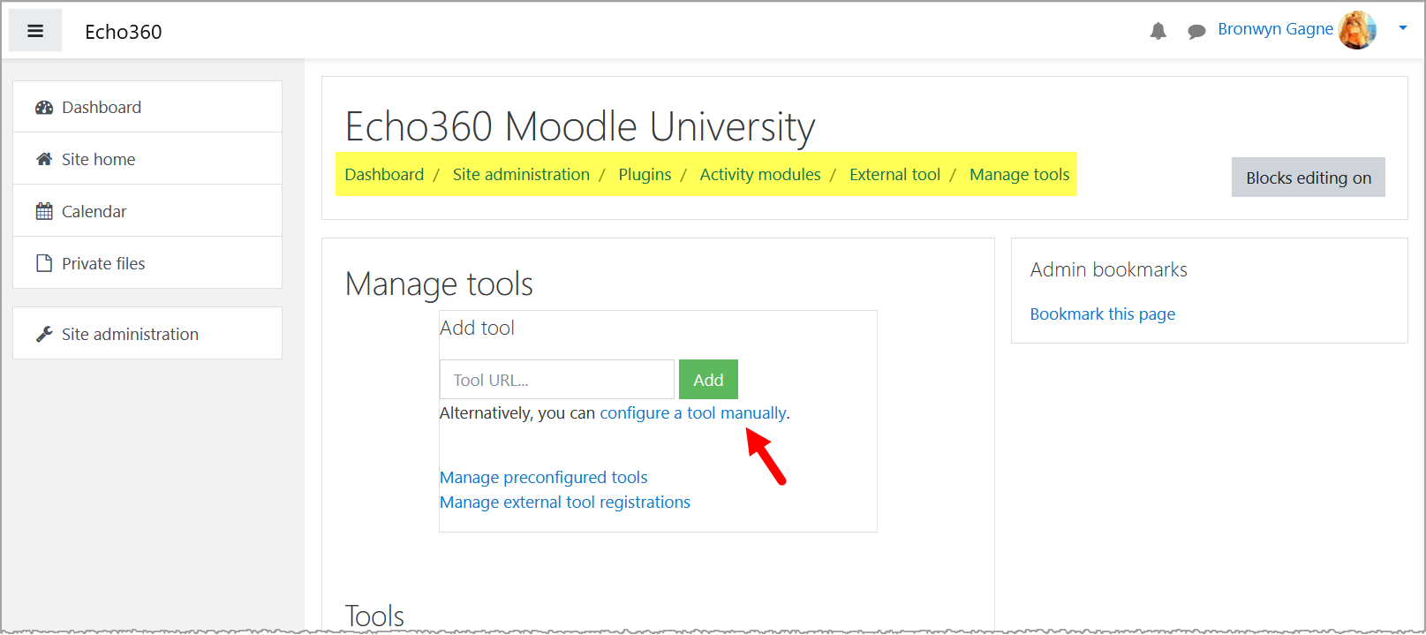Open Private files in sidebar
This screenshot has width=1426, height=635.
coord(147,263)
